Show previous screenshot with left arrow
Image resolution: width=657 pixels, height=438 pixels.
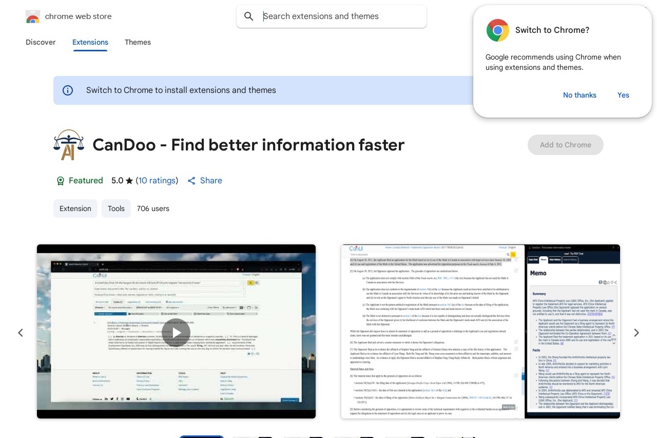[21, 333]
